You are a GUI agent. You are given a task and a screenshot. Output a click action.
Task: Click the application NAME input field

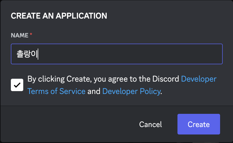point(116,54)
